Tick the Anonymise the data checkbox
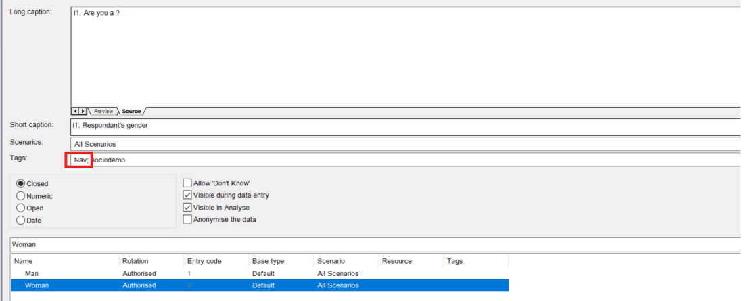746x301 pixels. [187, 220]
